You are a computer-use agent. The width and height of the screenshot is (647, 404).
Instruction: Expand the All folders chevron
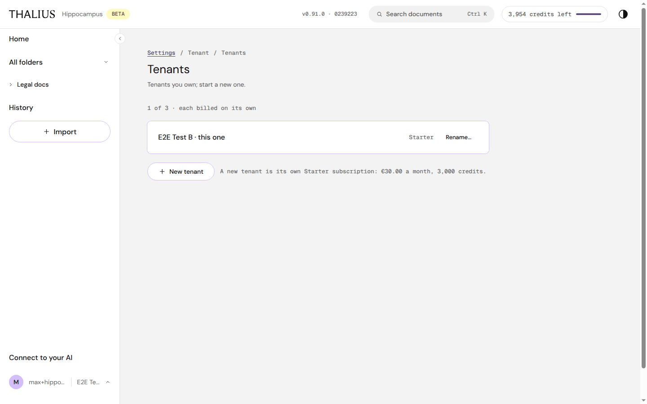pyautogui.click(x=106, y=62)
